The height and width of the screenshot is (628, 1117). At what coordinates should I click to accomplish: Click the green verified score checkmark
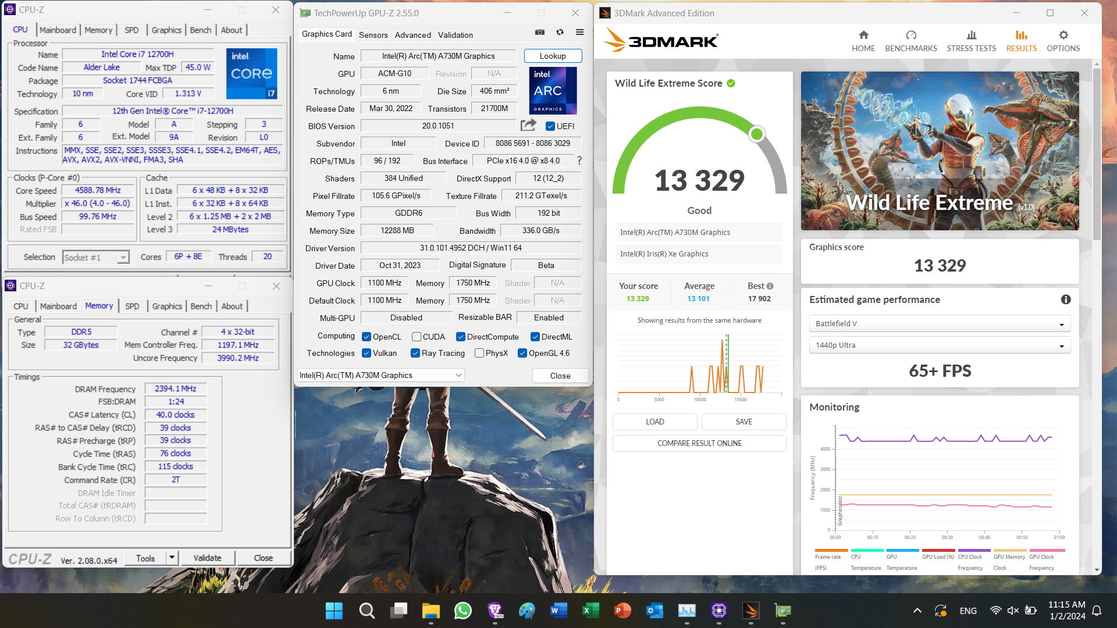[x=731, y=83]
